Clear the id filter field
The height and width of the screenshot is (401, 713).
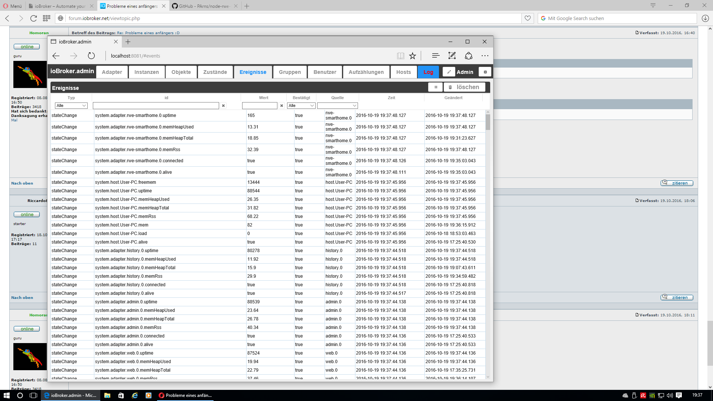click(x=223, y=106)
